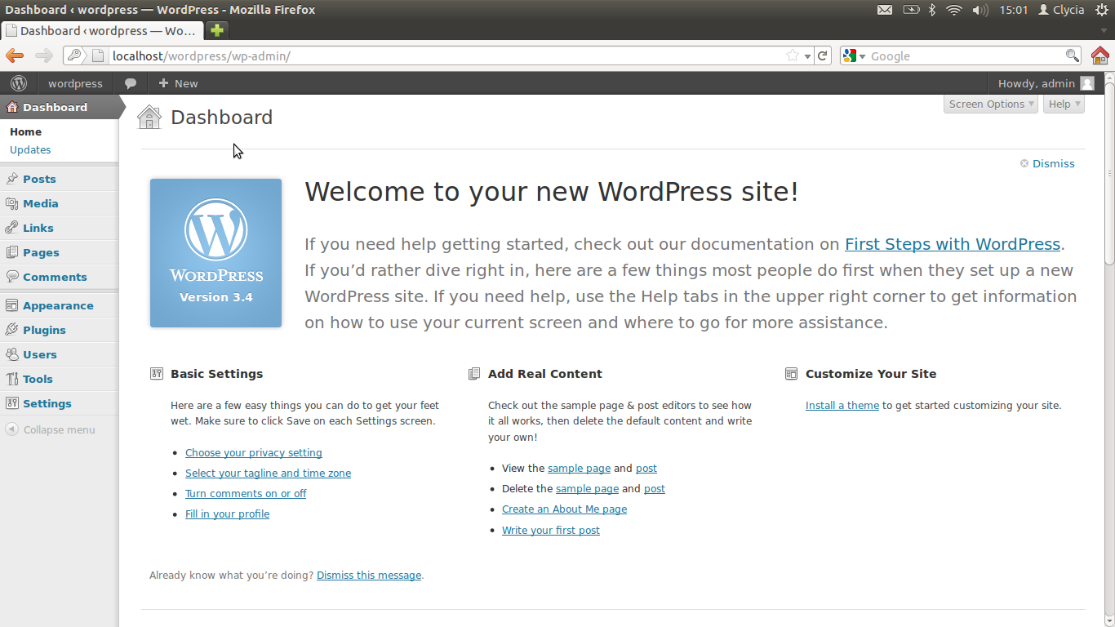Open the search engine selector dropdown
This screenshot has width=1115, height=627.
coord(854,56)
